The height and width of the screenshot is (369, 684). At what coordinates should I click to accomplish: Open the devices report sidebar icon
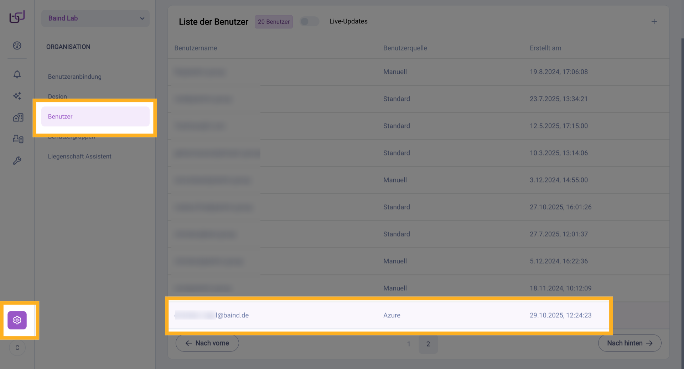[x=18, y=139]
